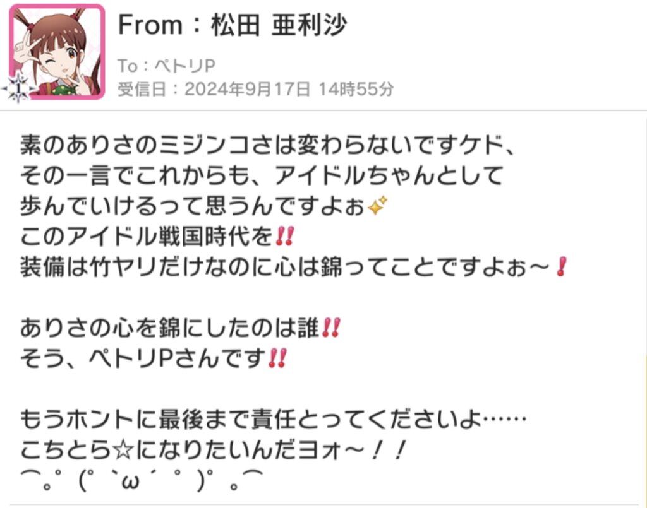Image resolution: width=647 pixels, height=508 pixels.
Task: Click the received date 2024年9月17日
Action: pos(247,88)
